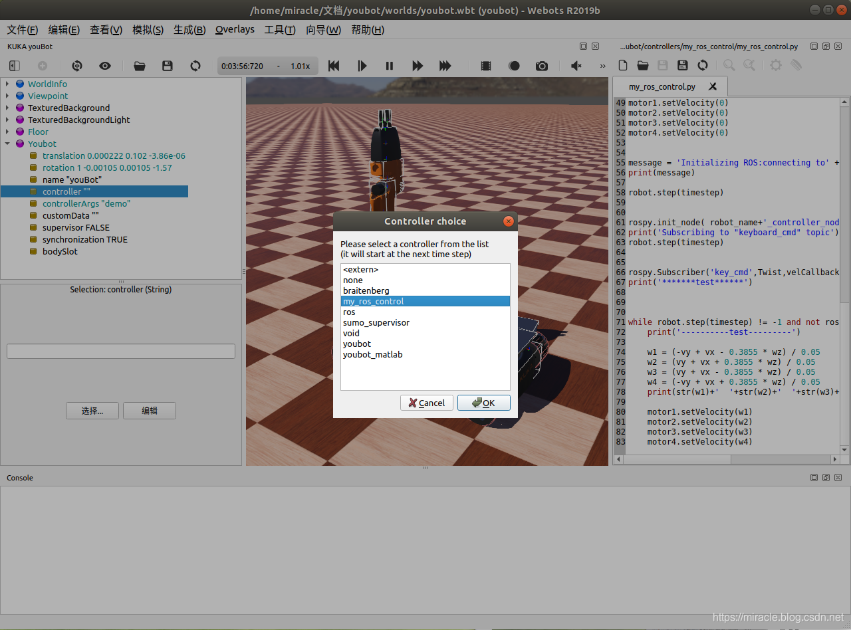
Task: Save the world with the floppy icon
Action: point(168,66)
